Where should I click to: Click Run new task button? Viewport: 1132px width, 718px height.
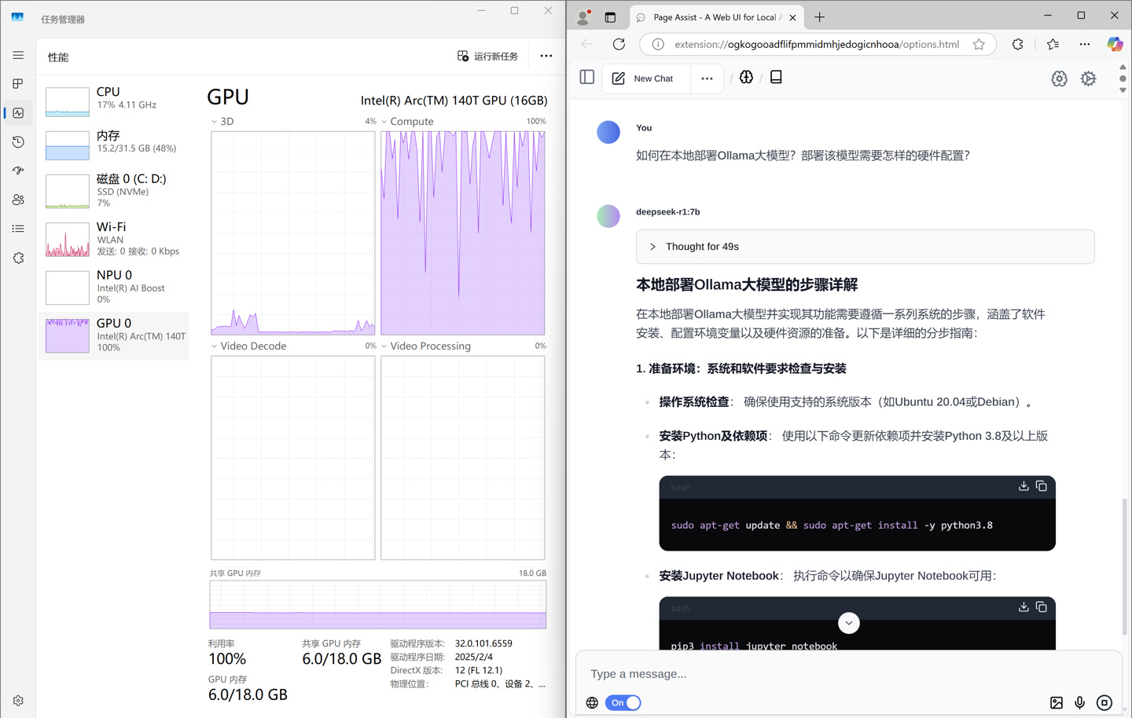pos(488,57)
